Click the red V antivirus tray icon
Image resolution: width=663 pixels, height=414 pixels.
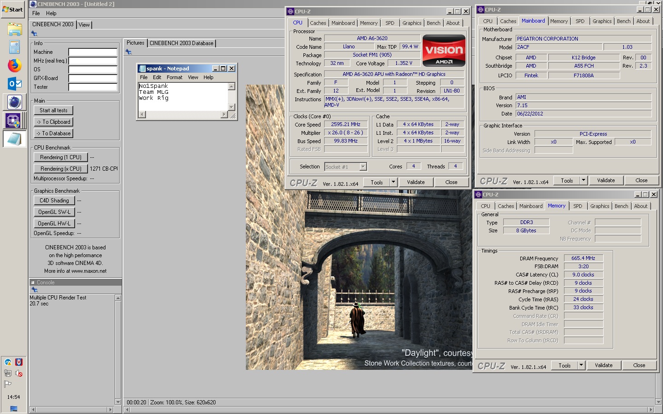coord(19,362)
